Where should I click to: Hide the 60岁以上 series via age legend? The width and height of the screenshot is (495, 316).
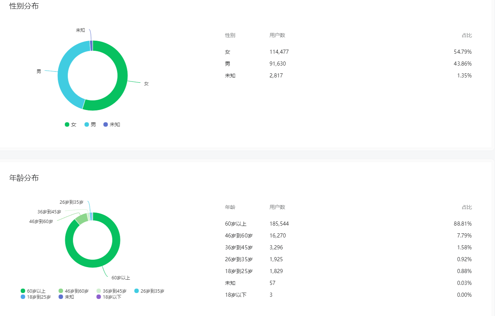click(33, 291)
